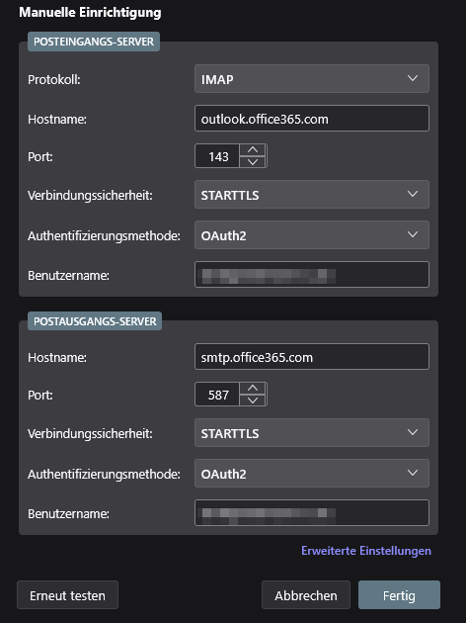Image resolution: width=466 pixels, height=623 pixels.
Task: Open outgoing Verbindungssicherheit STARTTLS dropdown
Action: [312, 433]
